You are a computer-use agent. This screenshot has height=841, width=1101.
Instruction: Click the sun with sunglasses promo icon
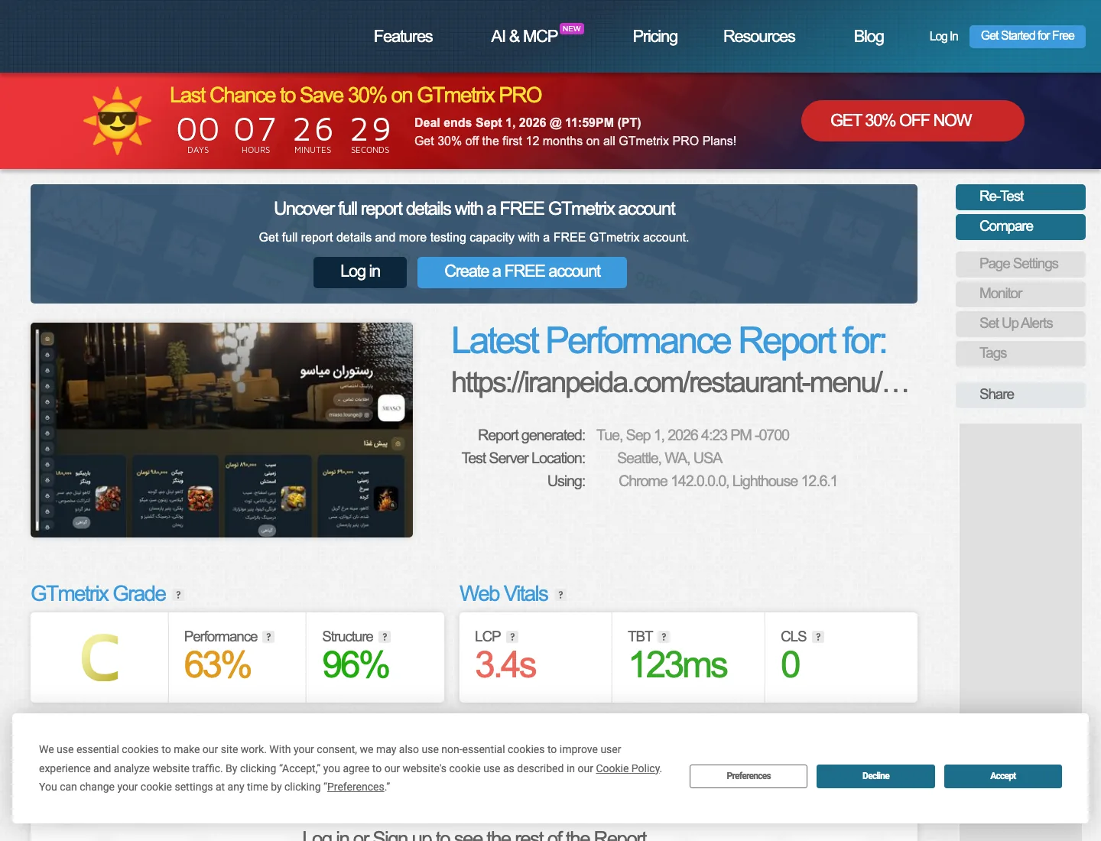(117, 120)
